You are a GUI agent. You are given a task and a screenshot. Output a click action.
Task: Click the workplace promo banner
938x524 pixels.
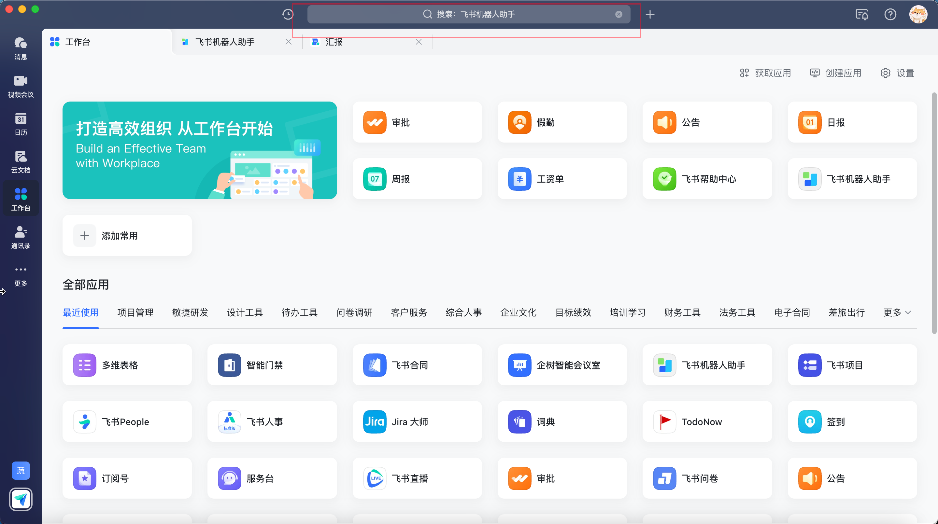click(x=200, y=150)
